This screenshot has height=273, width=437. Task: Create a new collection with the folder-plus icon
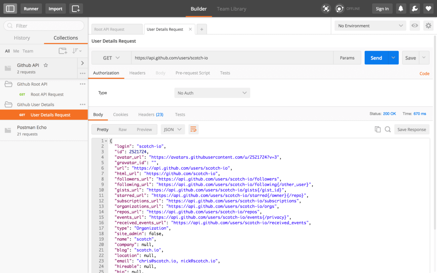pos(63,51)
